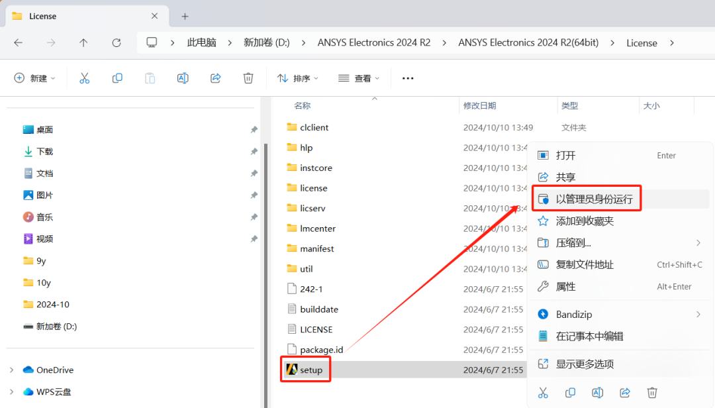
Task: Click 新加卷 (D:) in the address bar
Action: 266,43
